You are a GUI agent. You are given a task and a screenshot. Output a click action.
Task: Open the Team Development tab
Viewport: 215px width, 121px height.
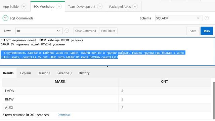coord(82,7)
